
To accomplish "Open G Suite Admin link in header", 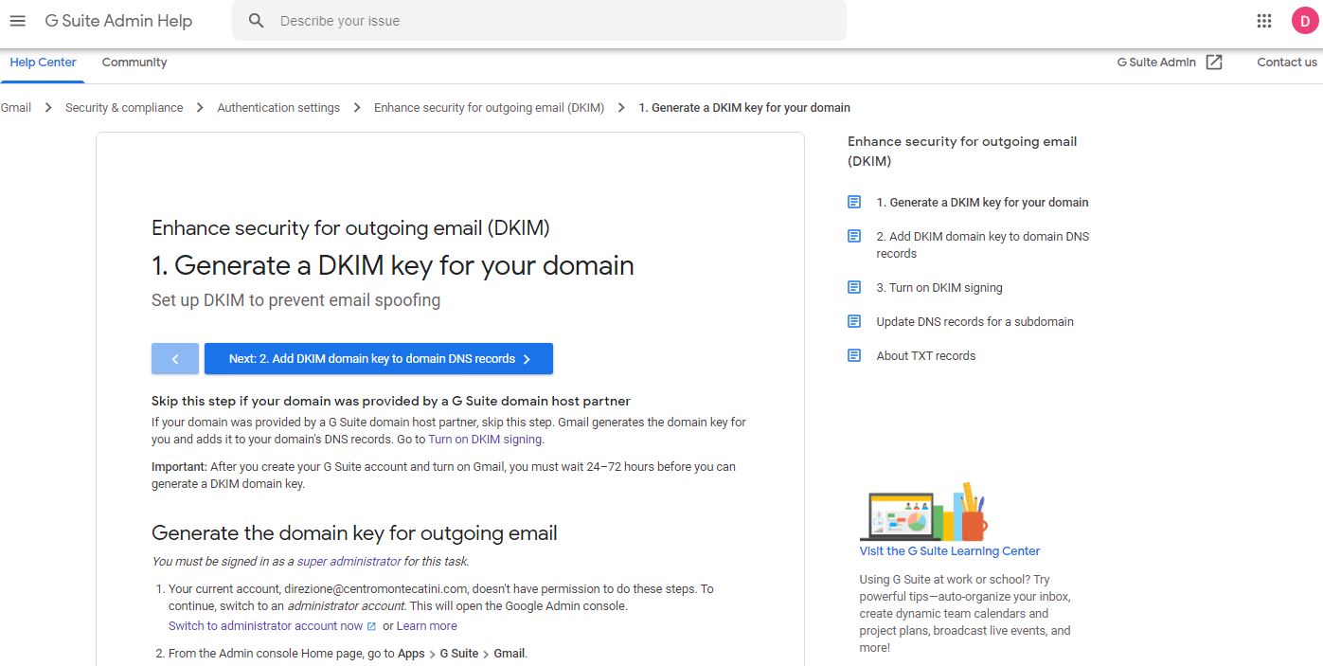I will click(x=1156, y=63).
